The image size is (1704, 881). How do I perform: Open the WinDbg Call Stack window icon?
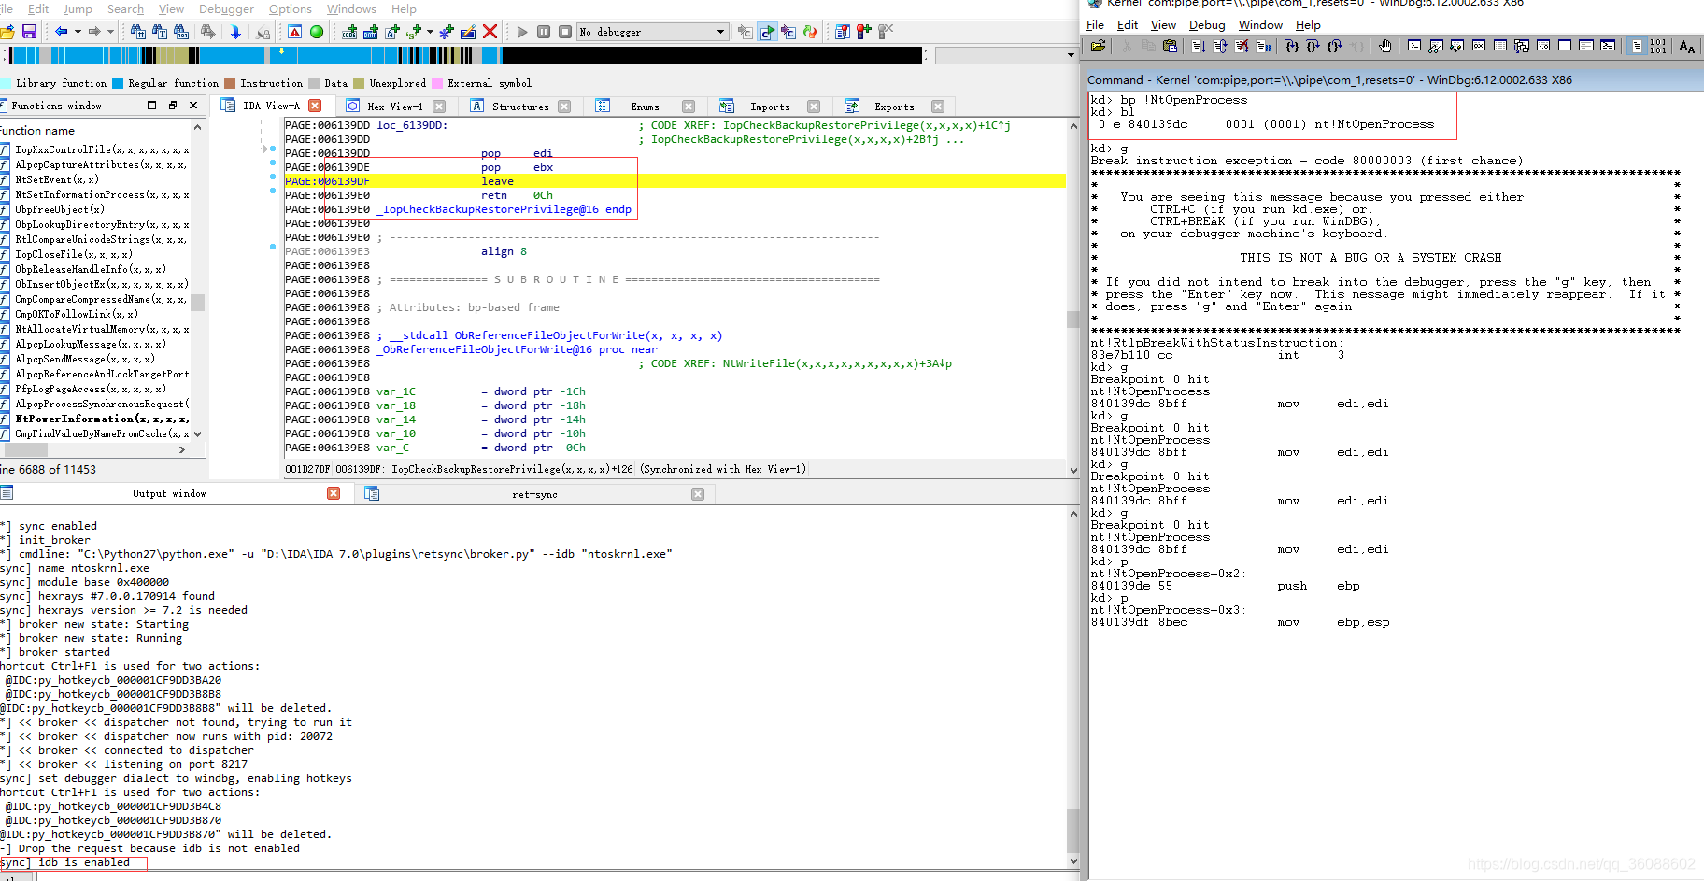pyautogui.click(x=1521, y=46)
